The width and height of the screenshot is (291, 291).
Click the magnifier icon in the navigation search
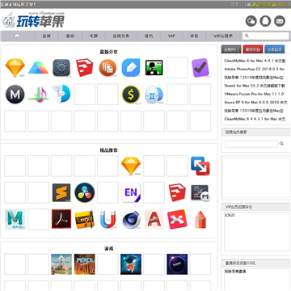pyautogui.click(x=247, y=36)
